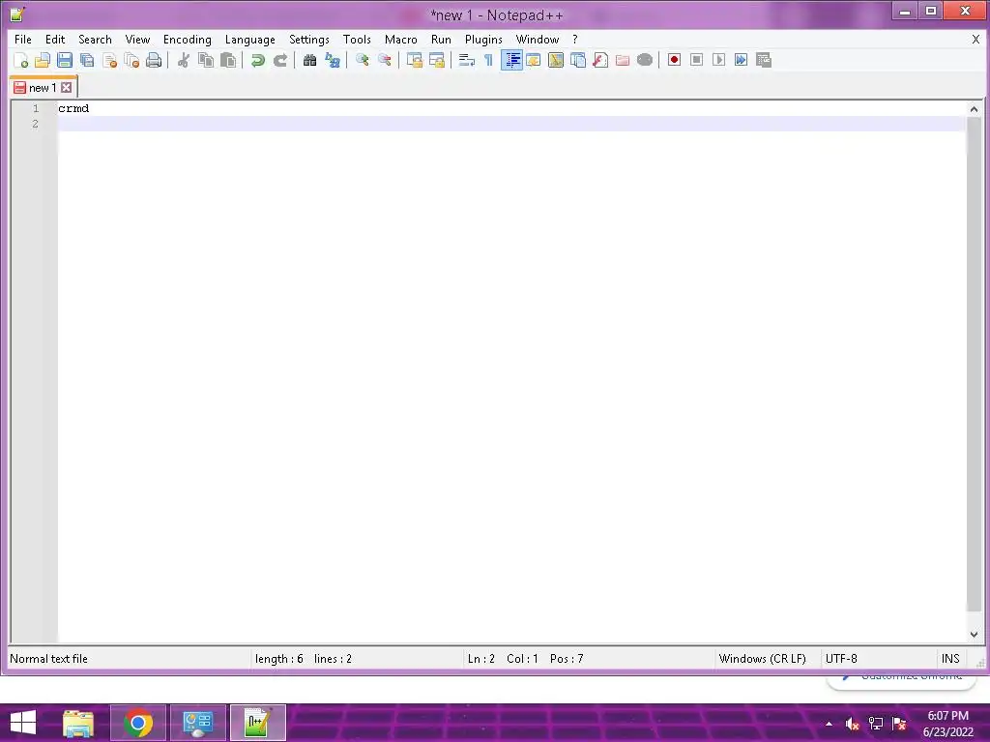The width and height of the screenshot is (990, 742).
Task: Select the "new 1" document tab
Action: tap(43, 88)
